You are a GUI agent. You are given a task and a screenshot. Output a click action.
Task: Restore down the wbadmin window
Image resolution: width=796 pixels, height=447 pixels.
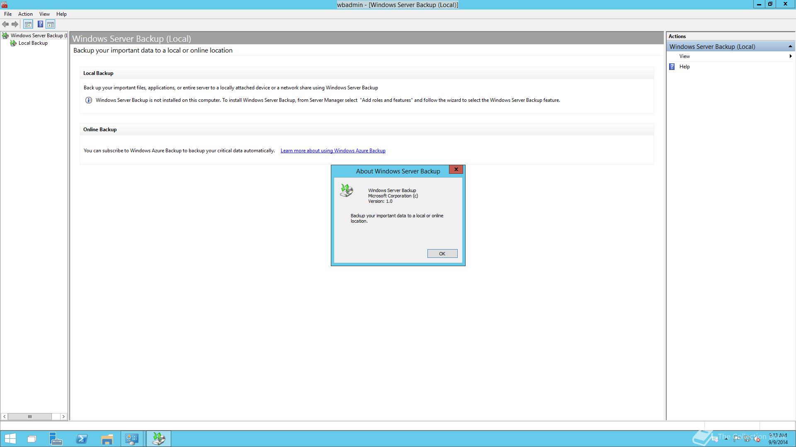(770, 4)
